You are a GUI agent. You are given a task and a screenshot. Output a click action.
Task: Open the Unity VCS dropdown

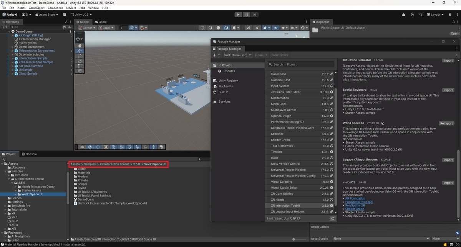click(x=82, y=15)
